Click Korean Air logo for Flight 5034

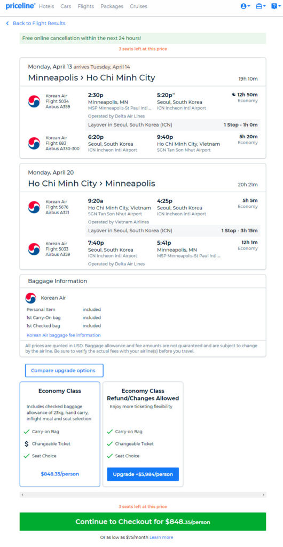[x=34, y=101]
